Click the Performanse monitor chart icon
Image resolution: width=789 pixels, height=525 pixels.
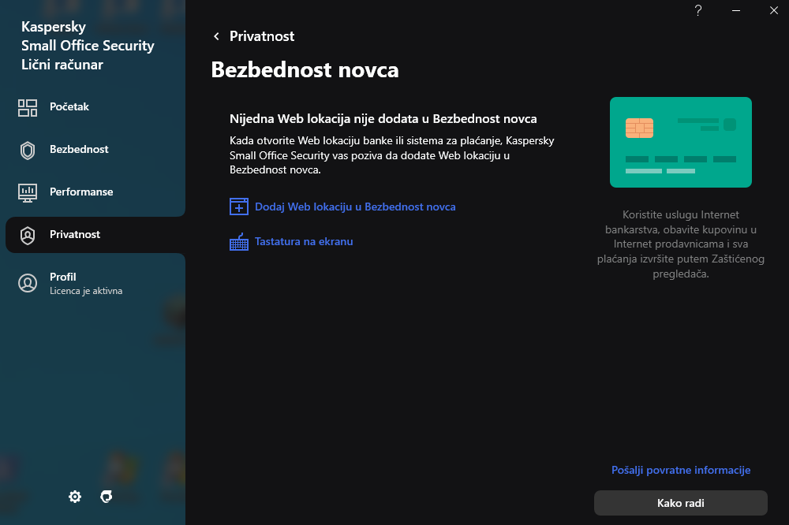[x=28, y=192]
